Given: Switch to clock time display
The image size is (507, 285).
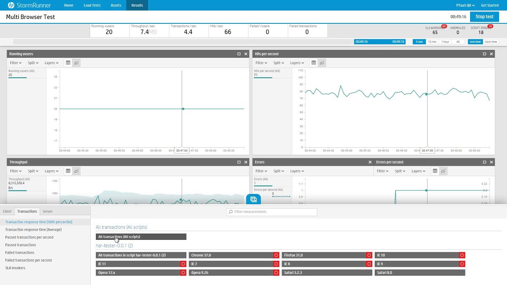Looking at the screenshot, I should click(491, 42).
